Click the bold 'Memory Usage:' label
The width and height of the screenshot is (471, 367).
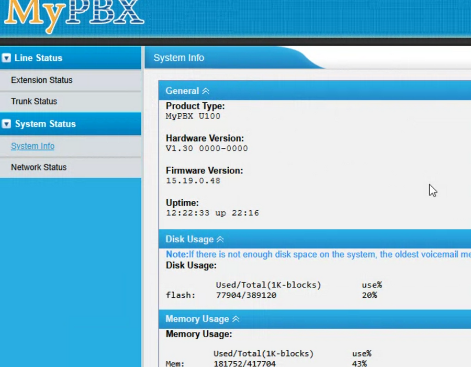click(199, 334)
